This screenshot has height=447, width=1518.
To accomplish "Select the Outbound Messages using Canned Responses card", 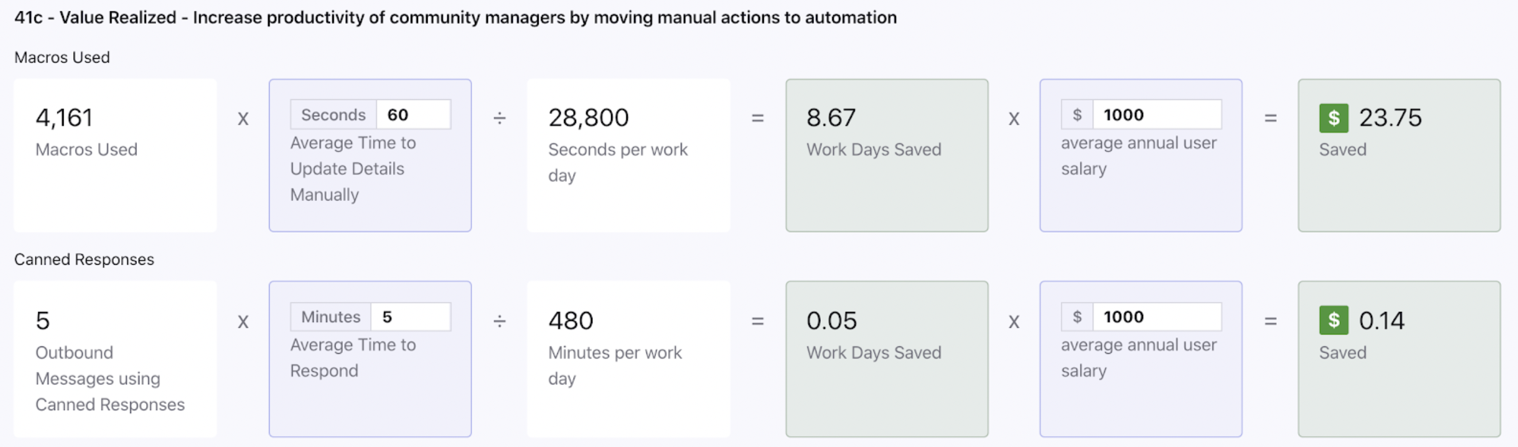I will [x=115, y=359].
